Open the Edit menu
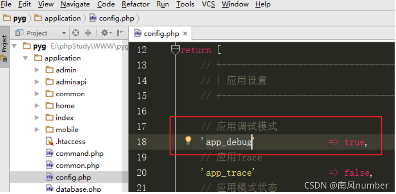 click(25, 4)
